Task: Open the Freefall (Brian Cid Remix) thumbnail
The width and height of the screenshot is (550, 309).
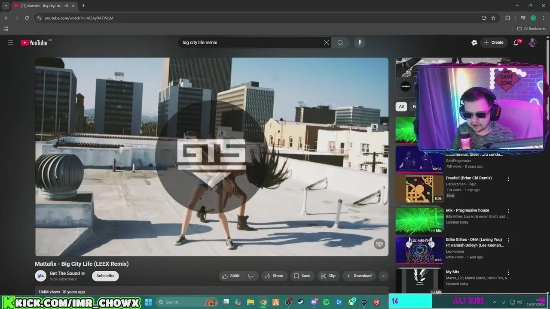Action: click(419, 189)
